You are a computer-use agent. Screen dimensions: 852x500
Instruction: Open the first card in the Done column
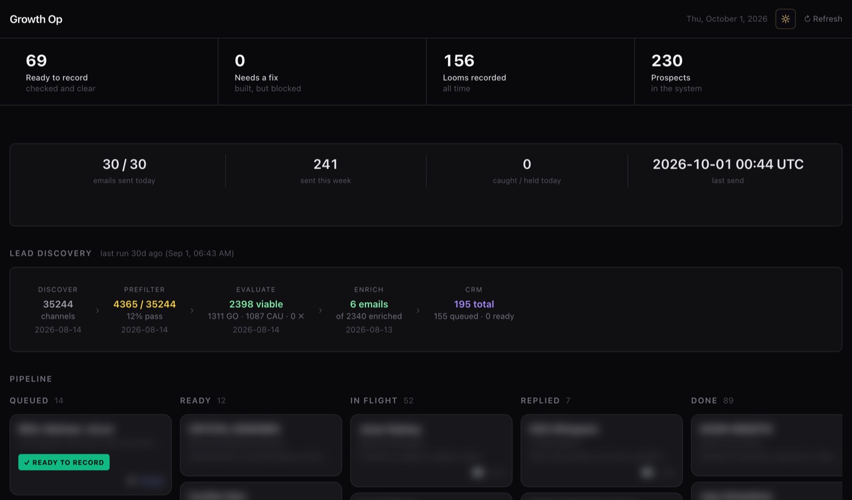pos(767,445)
